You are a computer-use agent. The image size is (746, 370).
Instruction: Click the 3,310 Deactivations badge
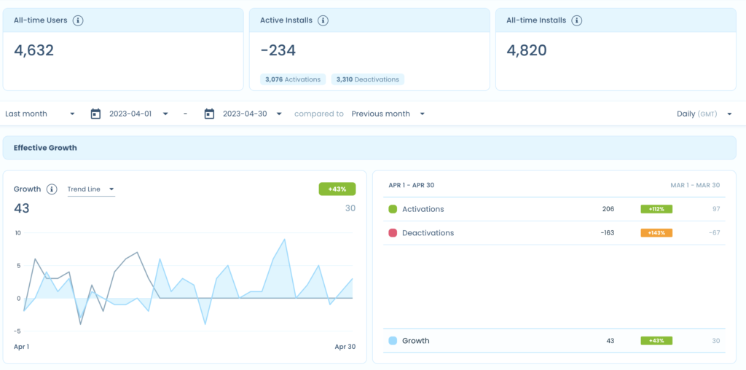tap(368, 79)
